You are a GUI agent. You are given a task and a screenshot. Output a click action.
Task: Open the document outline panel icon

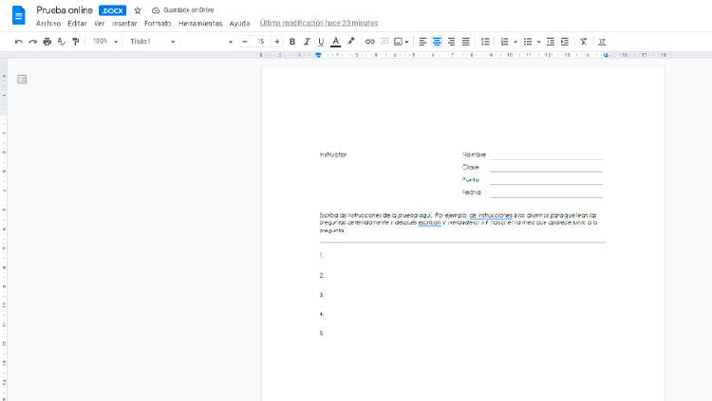pyautogui.click(x=22, y=79)
